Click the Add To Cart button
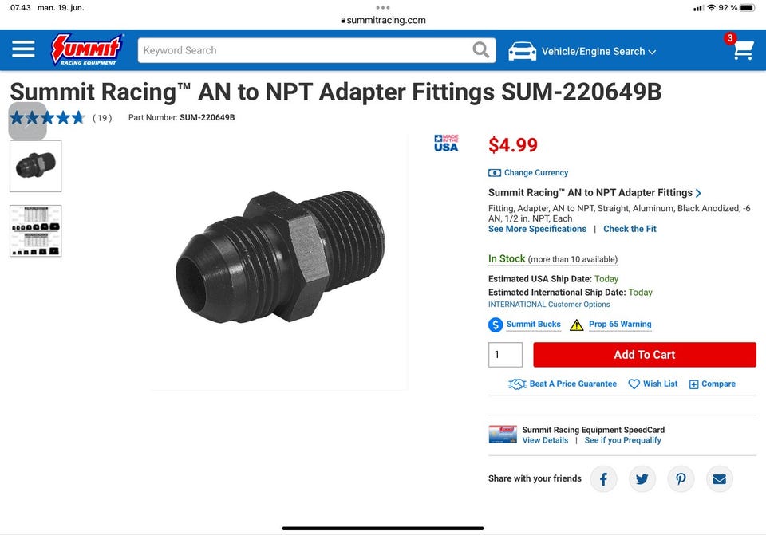 (644, 355)
